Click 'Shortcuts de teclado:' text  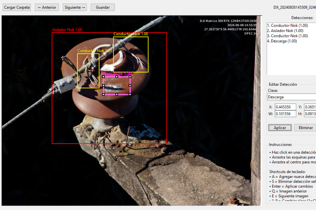click(287, 172)
